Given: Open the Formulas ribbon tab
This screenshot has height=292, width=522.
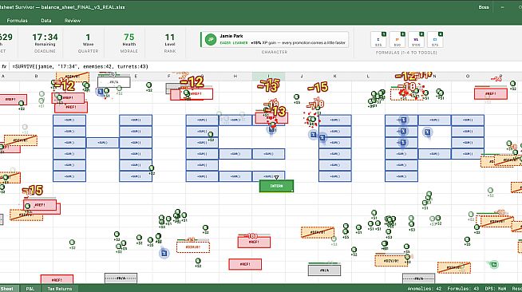Looking at the screenshot, I should tap(18, 21).
